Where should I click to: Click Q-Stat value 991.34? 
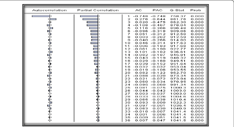pyautogui.click(x=178, y=84)
